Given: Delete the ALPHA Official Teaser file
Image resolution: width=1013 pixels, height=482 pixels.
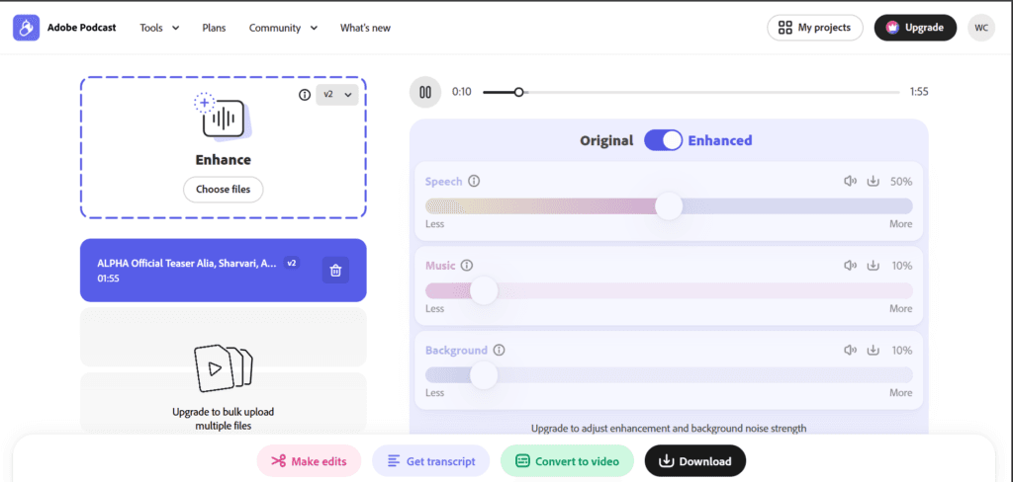Looking at the screenshot, I should pyautogui.click(x=335, y=271).
